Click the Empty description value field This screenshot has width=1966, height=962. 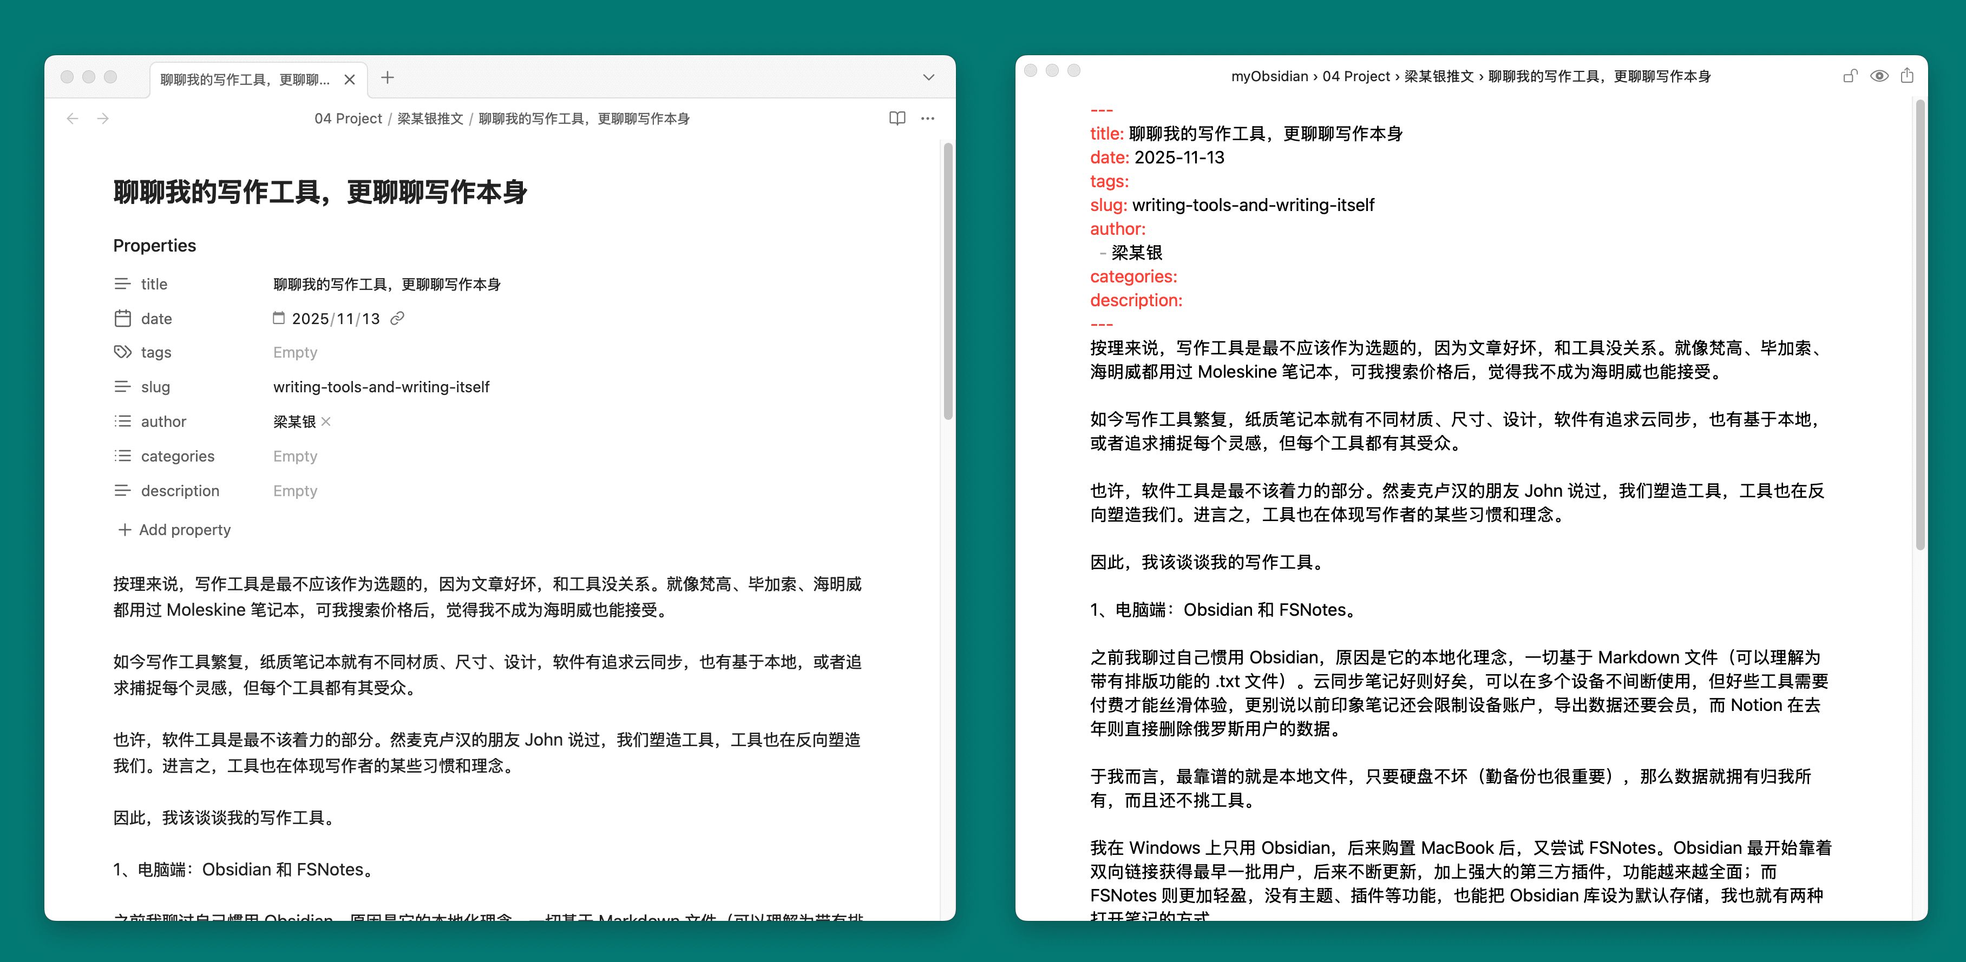[x=294, y=491]
